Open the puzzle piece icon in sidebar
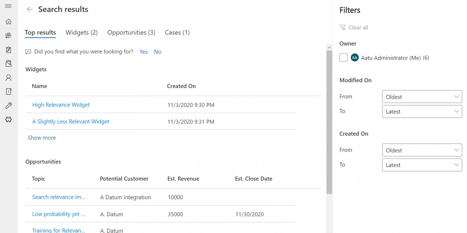Viewport: 467px width, 233px height. 8,119
